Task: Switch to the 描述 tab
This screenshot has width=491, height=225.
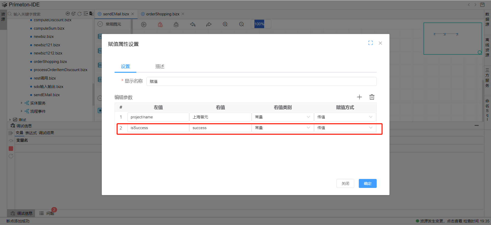Action: click(160, 66)
